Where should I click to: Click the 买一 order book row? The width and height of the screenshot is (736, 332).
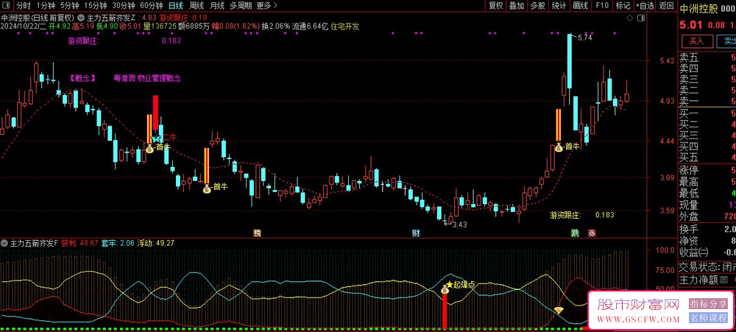(707, 115)
